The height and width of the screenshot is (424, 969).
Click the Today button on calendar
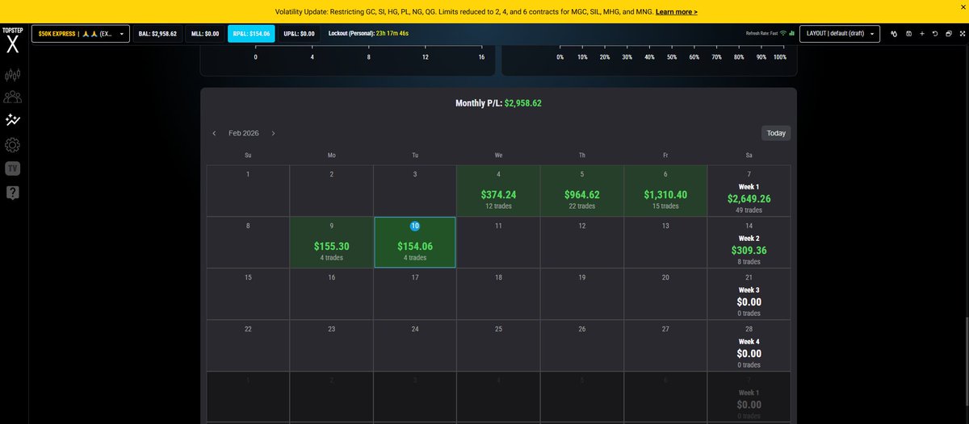click(x=776, y=133)
